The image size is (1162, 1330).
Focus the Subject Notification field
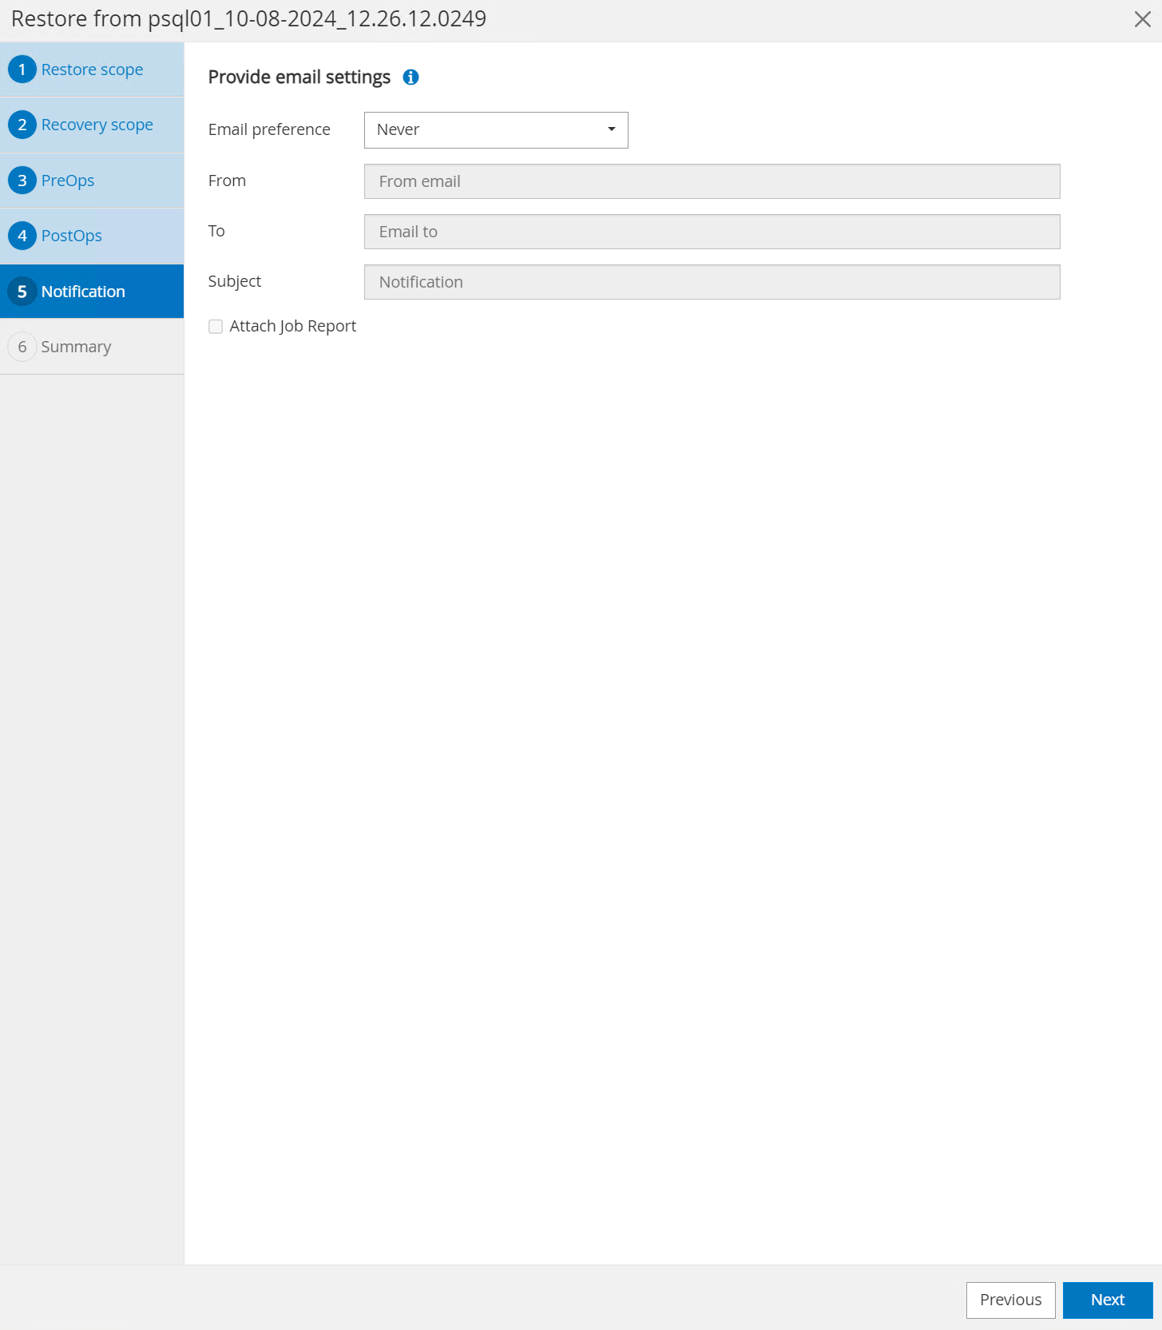pyautogui.click(x=712, y=282)
